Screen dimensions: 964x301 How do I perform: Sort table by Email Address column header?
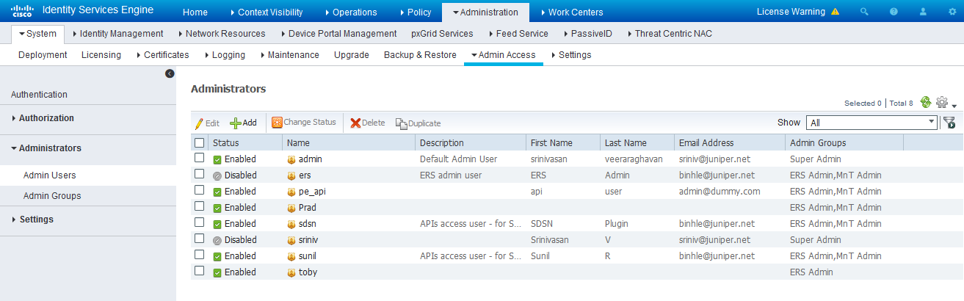(x=706, y=142)
